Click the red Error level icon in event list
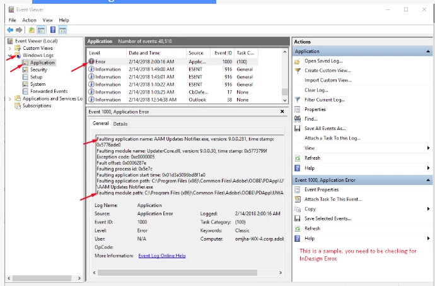 pyautogui.click(x=91, y=61)
